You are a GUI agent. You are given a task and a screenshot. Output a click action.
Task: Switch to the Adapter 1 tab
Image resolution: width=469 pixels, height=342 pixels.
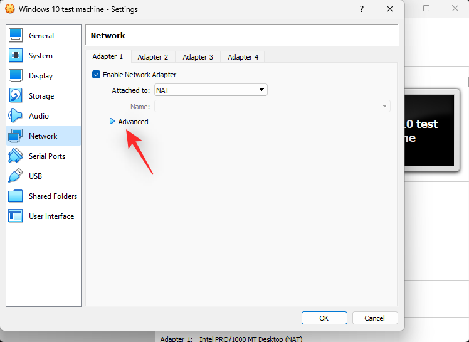[108, 56]
